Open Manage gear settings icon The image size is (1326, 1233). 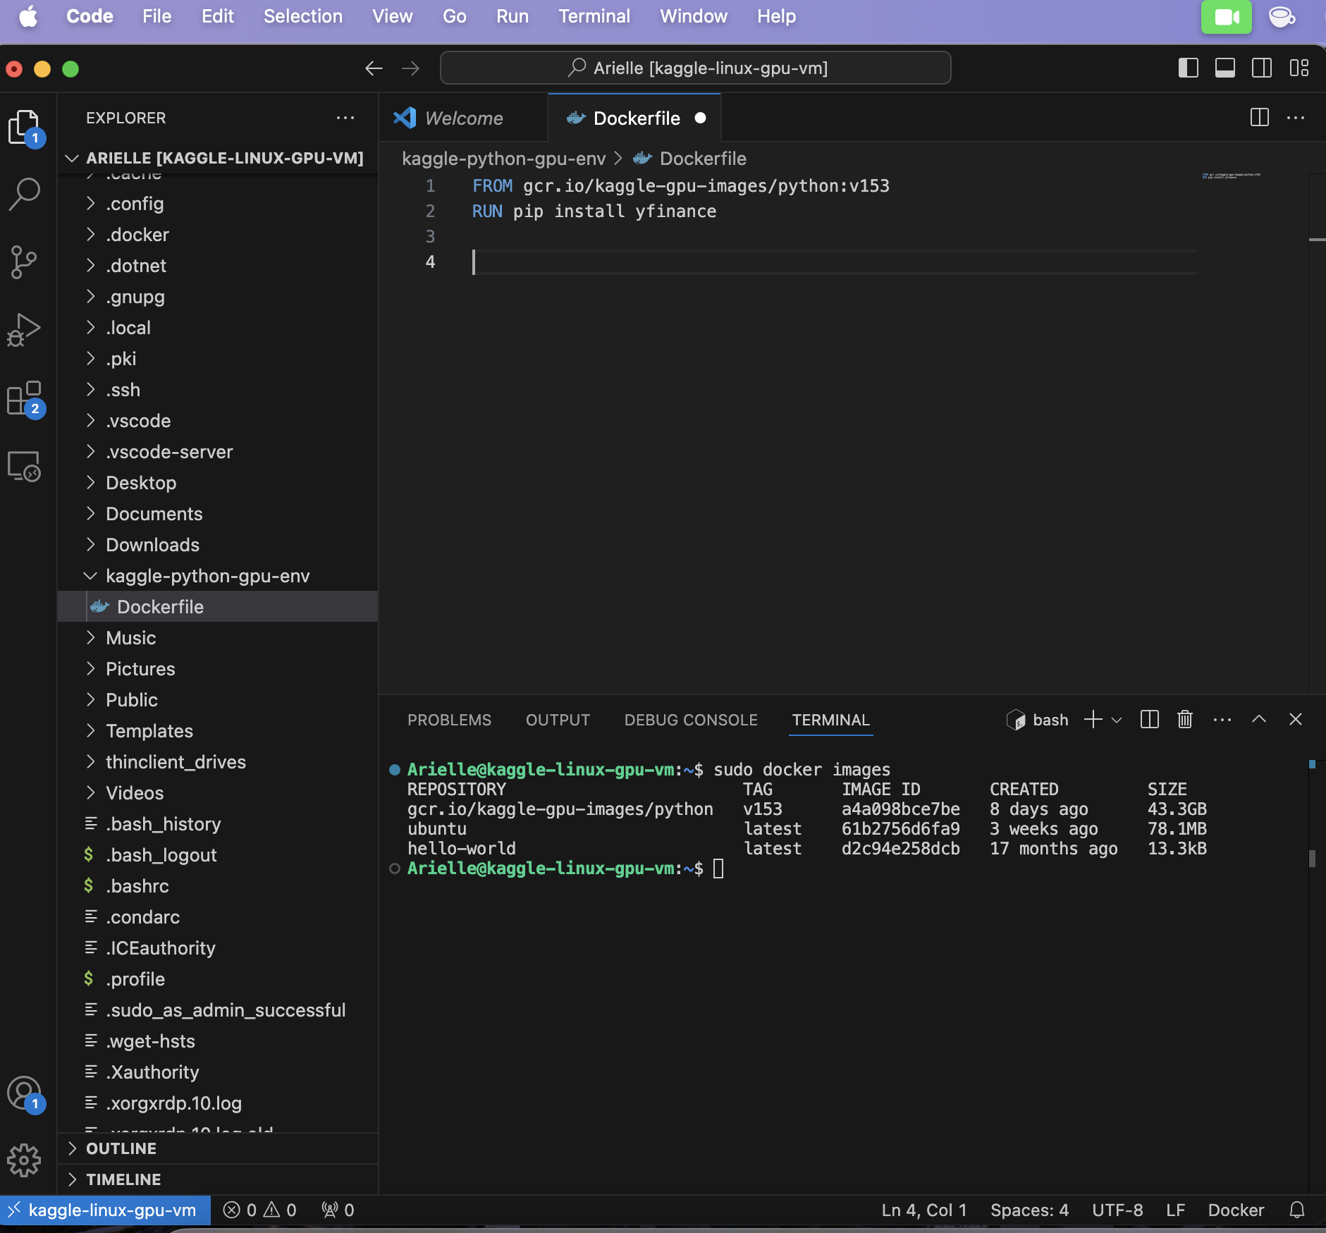[25, 1160]
